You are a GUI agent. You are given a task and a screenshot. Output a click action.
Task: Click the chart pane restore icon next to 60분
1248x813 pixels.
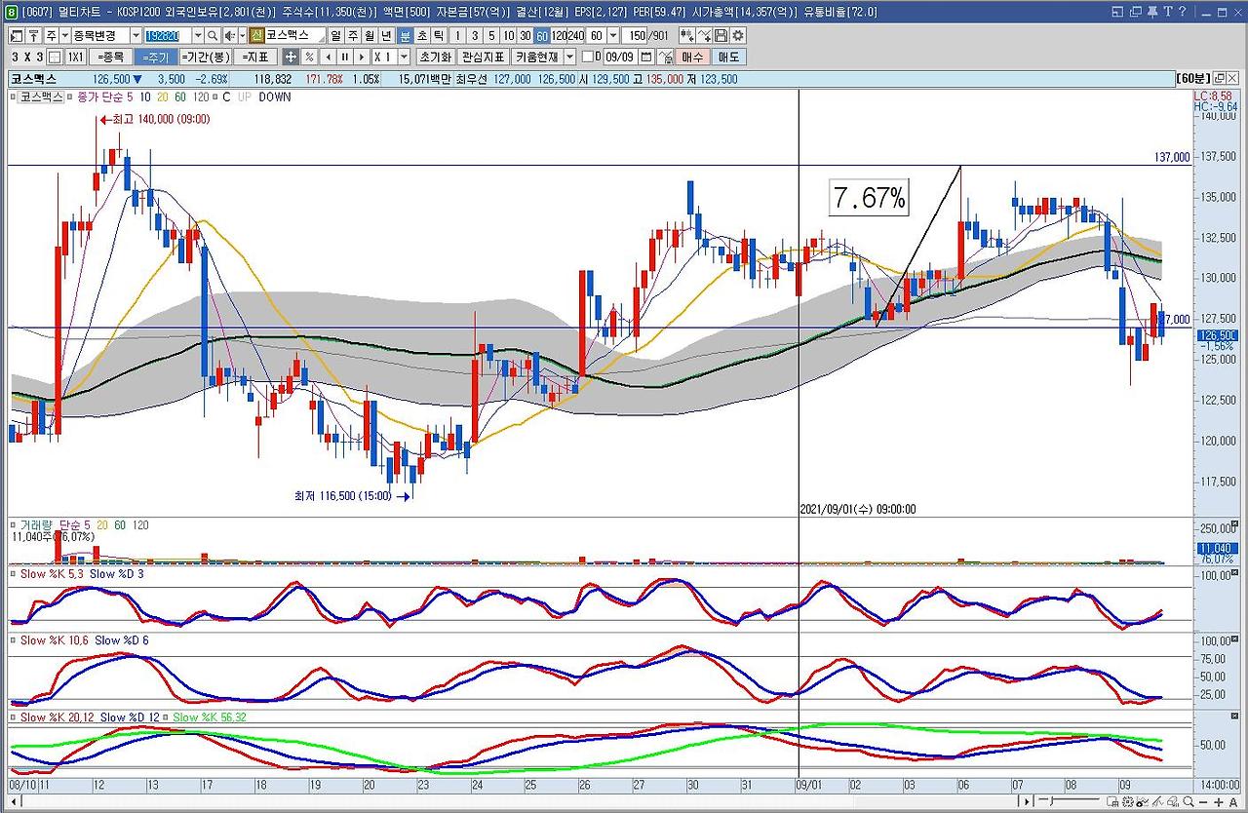[1220, 79]
